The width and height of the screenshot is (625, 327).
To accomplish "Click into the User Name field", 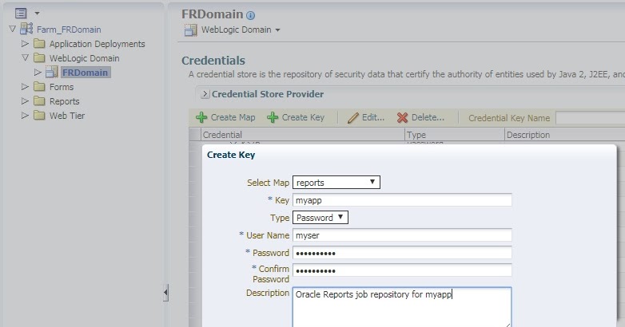I will pyautogui.click(x=402, y=235).
